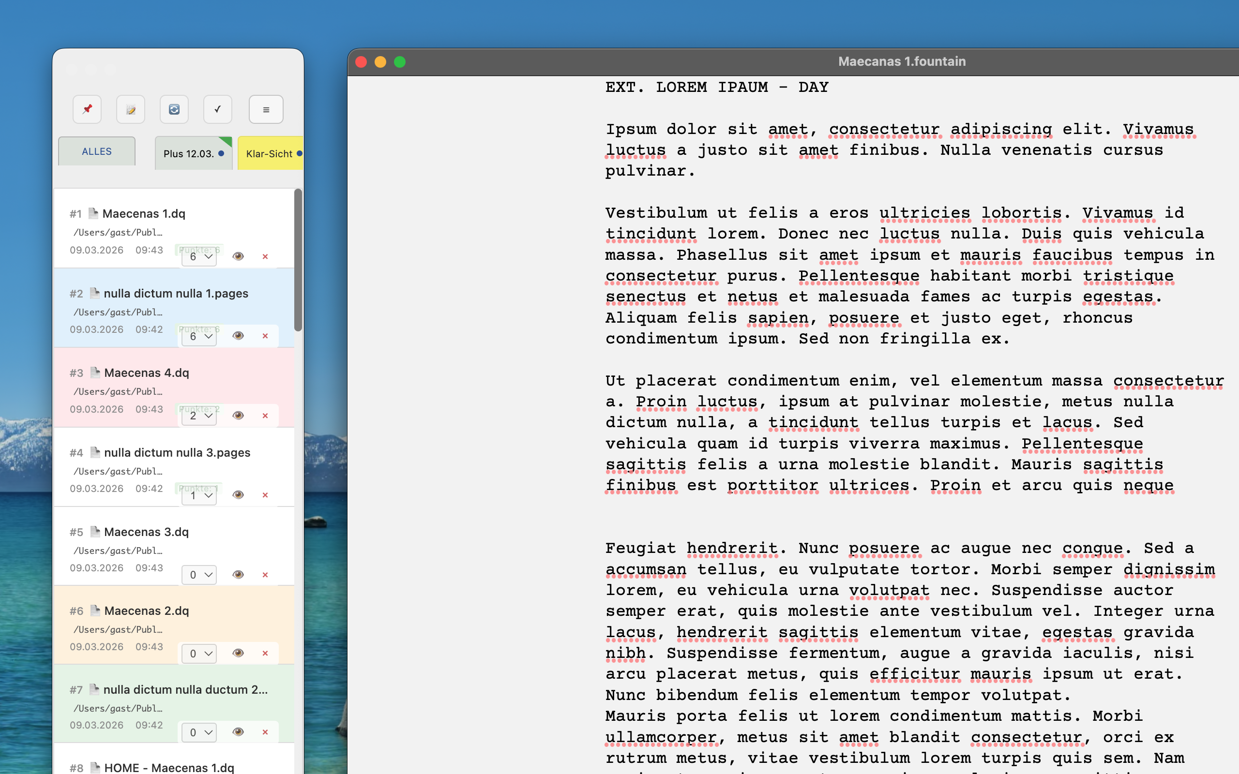Expand the points dropdown on Maecenas 4.dq
This screenshot has width=1239, height=774.
point(200,416)
